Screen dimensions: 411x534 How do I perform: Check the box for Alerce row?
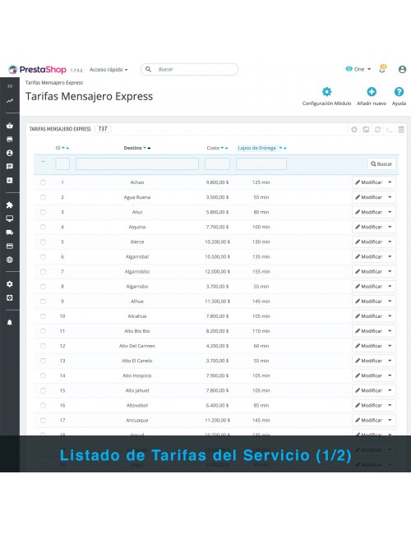click(43, 242)
